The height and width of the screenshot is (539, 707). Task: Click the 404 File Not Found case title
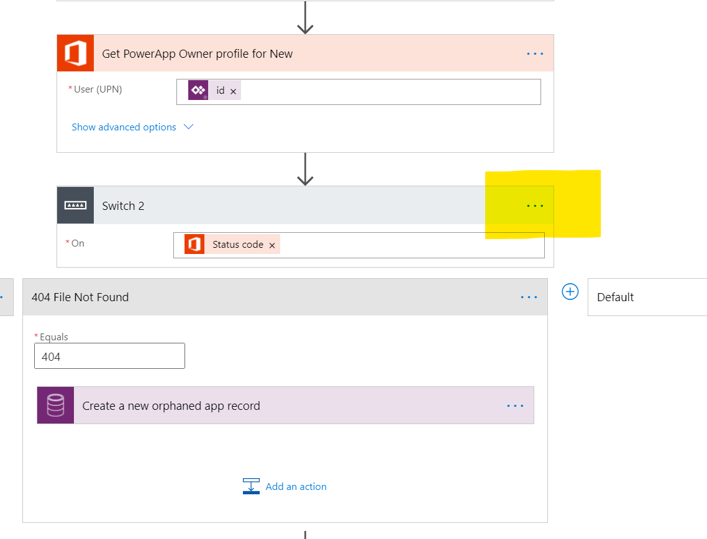click(80, 297)
